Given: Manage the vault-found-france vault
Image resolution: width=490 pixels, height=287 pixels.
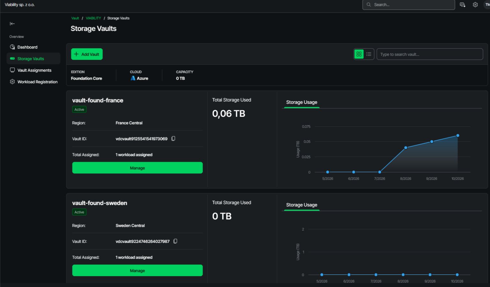Looking at the screenshot, I should point(137,168).
